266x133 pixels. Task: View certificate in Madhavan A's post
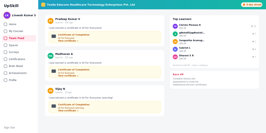coord(68,76)
